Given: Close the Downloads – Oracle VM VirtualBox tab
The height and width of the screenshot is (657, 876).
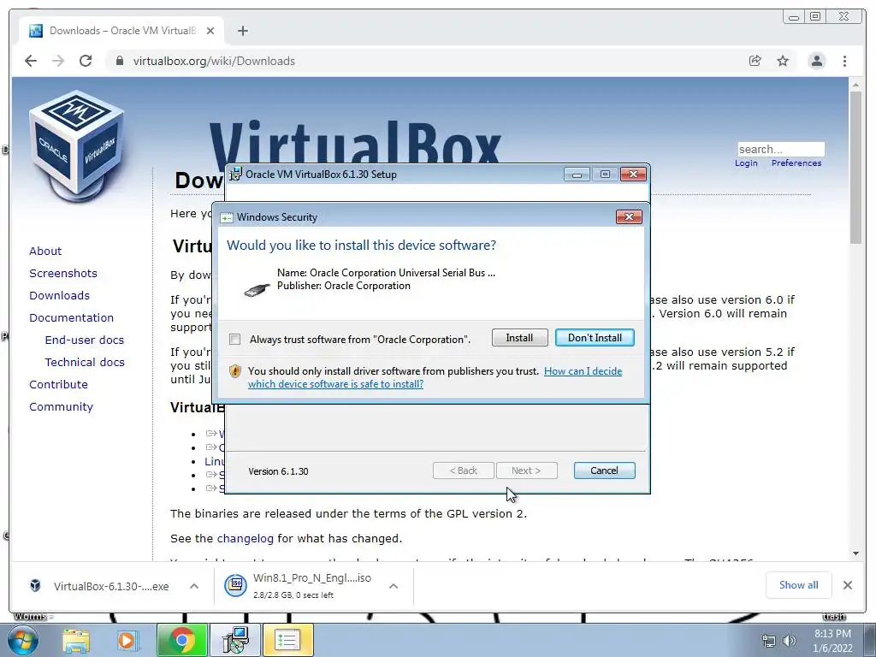Looking at the screenshot, I should [x=210, y=31].
